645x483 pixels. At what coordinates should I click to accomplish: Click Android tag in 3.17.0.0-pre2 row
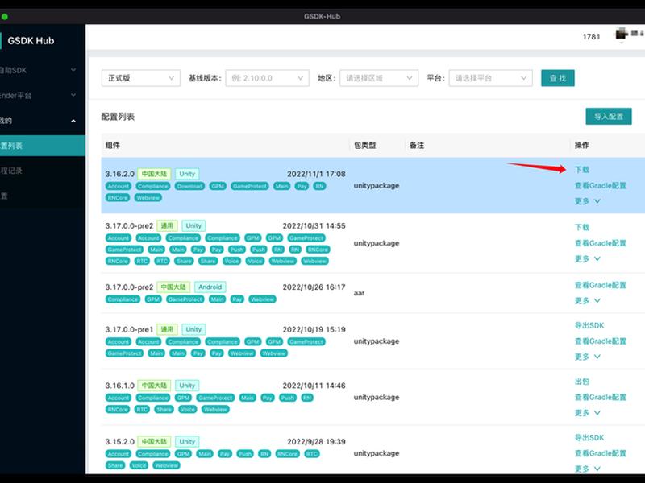tap(210, 287)
